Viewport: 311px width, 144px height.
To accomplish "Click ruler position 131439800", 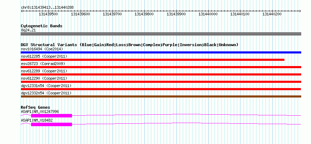I will pos(144,14).
